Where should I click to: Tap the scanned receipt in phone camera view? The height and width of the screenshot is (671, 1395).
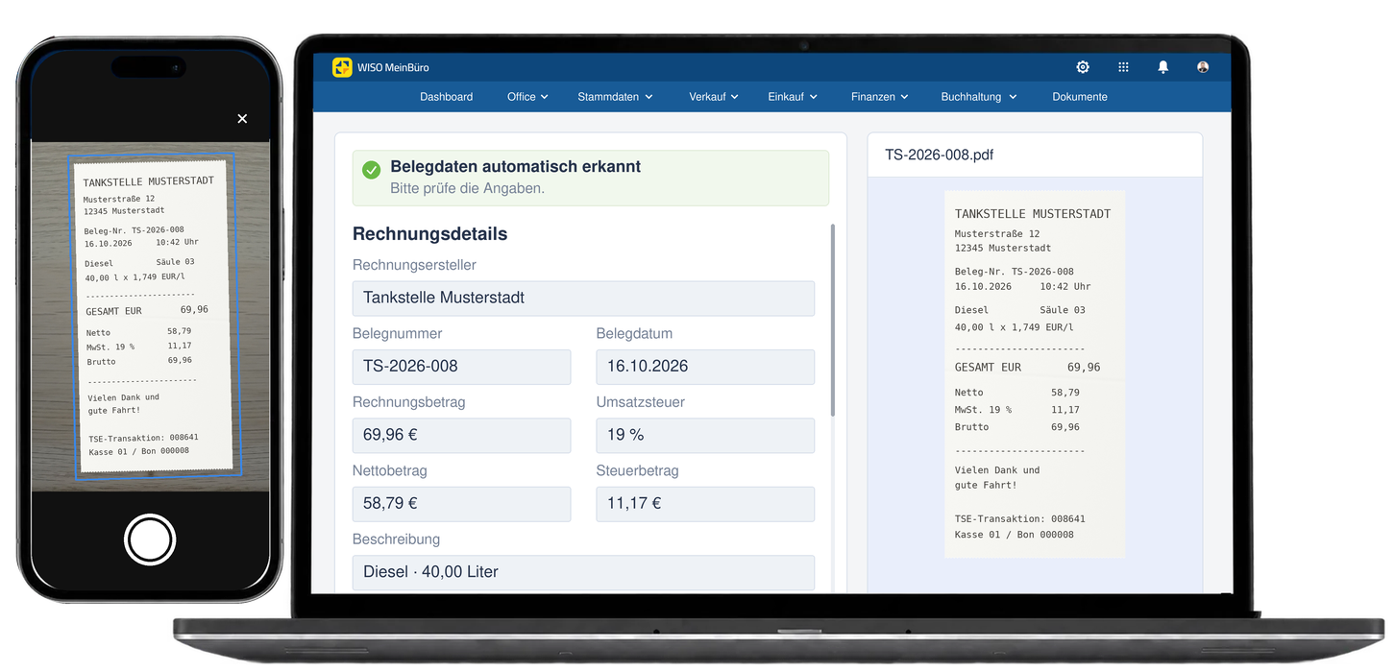154,317
